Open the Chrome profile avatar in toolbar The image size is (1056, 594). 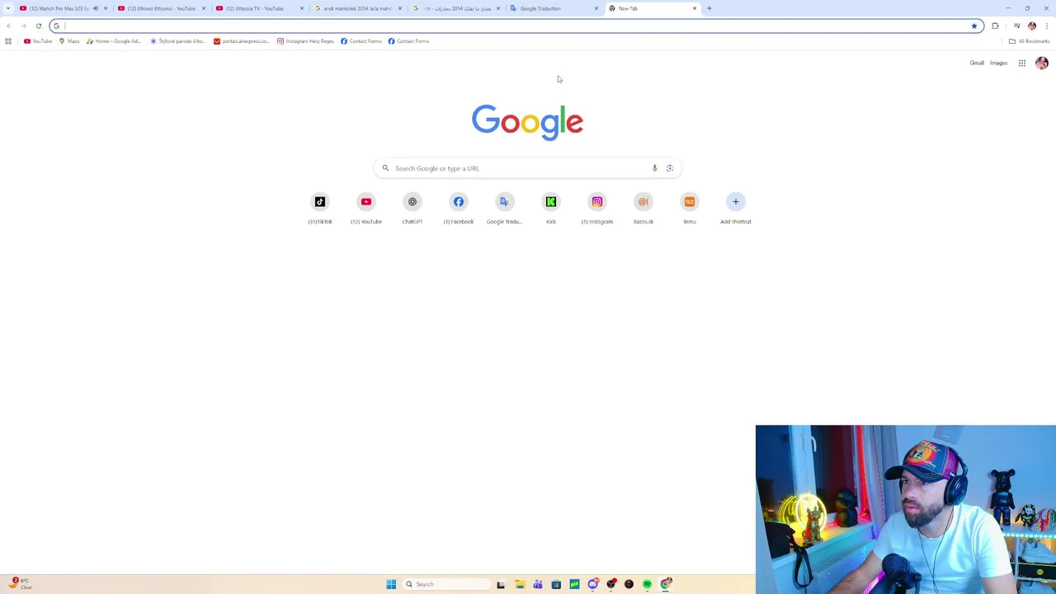[x=1032, y=26]
